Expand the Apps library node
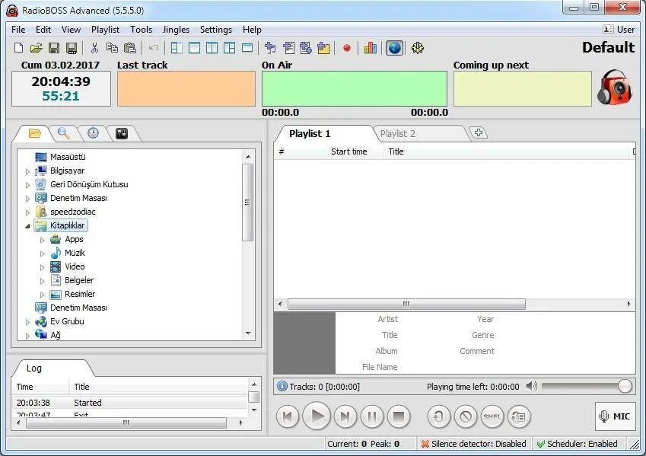The height and width of the screenshot is (456, 646). [42, 240]
